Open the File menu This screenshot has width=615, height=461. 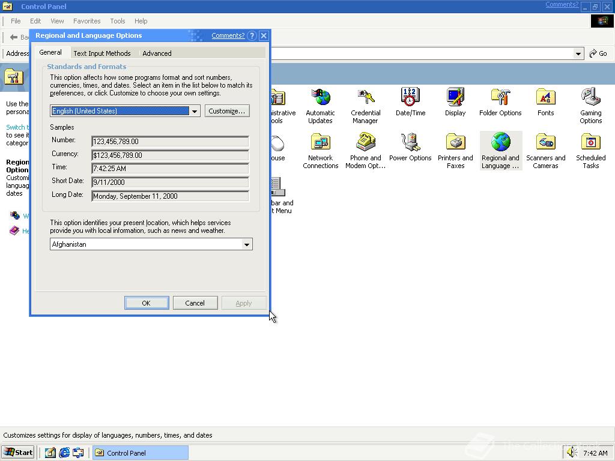tap(16, 21)
